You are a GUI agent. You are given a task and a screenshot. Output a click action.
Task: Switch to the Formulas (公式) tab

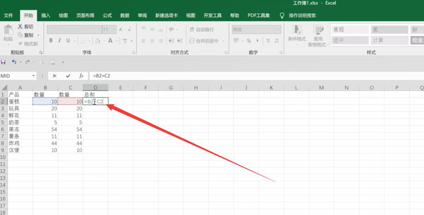click(x=107, y=15)
